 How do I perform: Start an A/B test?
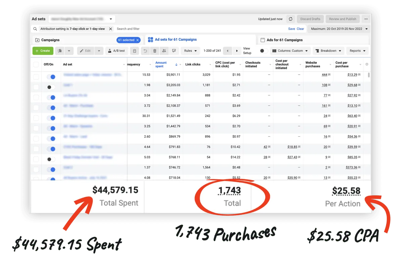coord(117,51)
